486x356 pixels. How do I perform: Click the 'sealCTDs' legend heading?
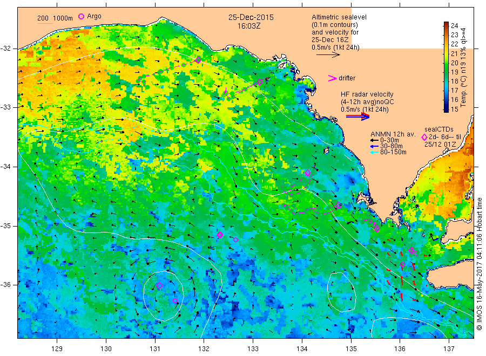click(x=439, y=129)
